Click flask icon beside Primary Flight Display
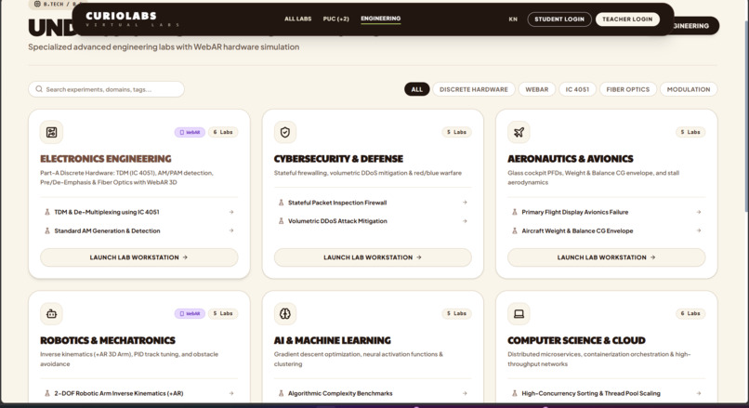749x408 pixels. point(515,212)
